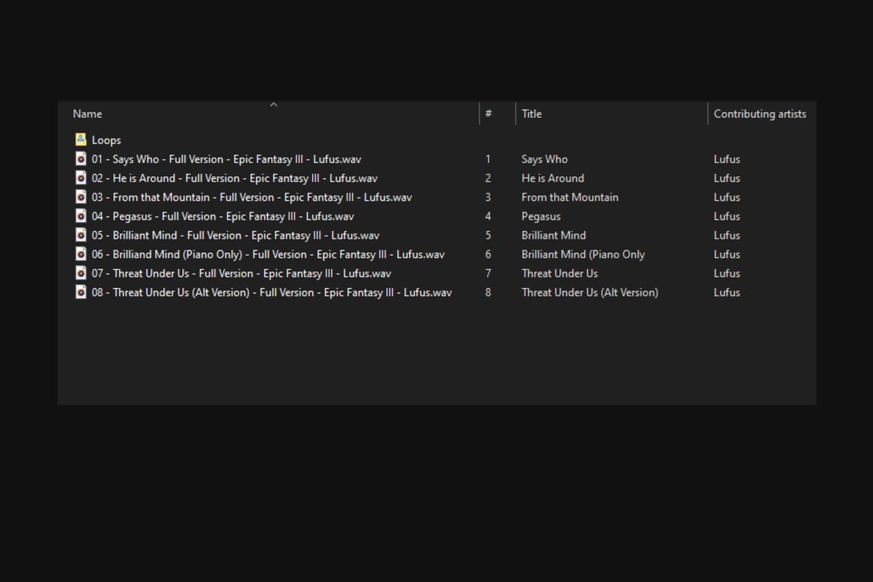The width and height of the screenshot is (873, 582).
Task: Click the 08 Alt Version file icon
Action: (81, 292)
